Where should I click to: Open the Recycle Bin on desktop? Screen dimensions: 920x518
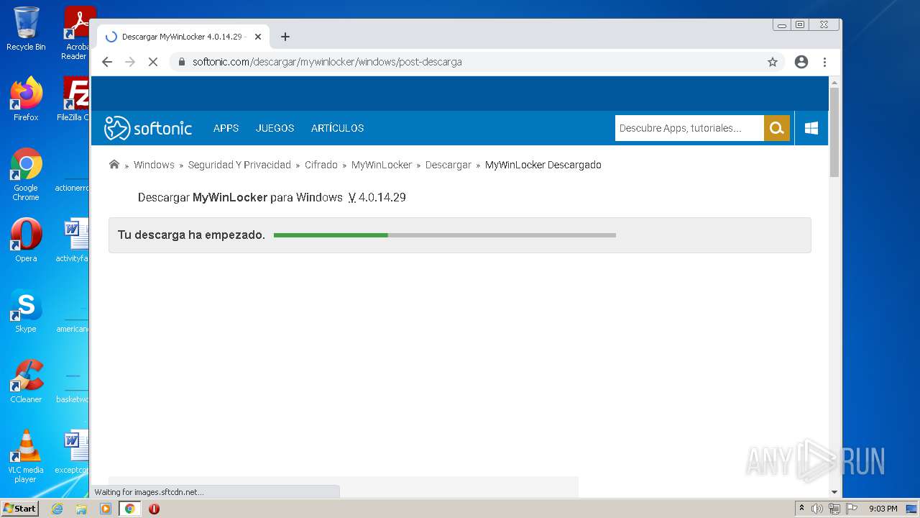coord(26,29)
